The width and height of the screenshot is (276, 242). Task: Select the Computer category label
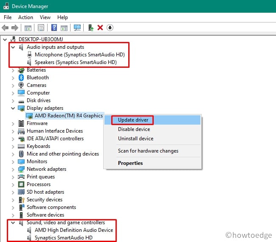(38, 93)
